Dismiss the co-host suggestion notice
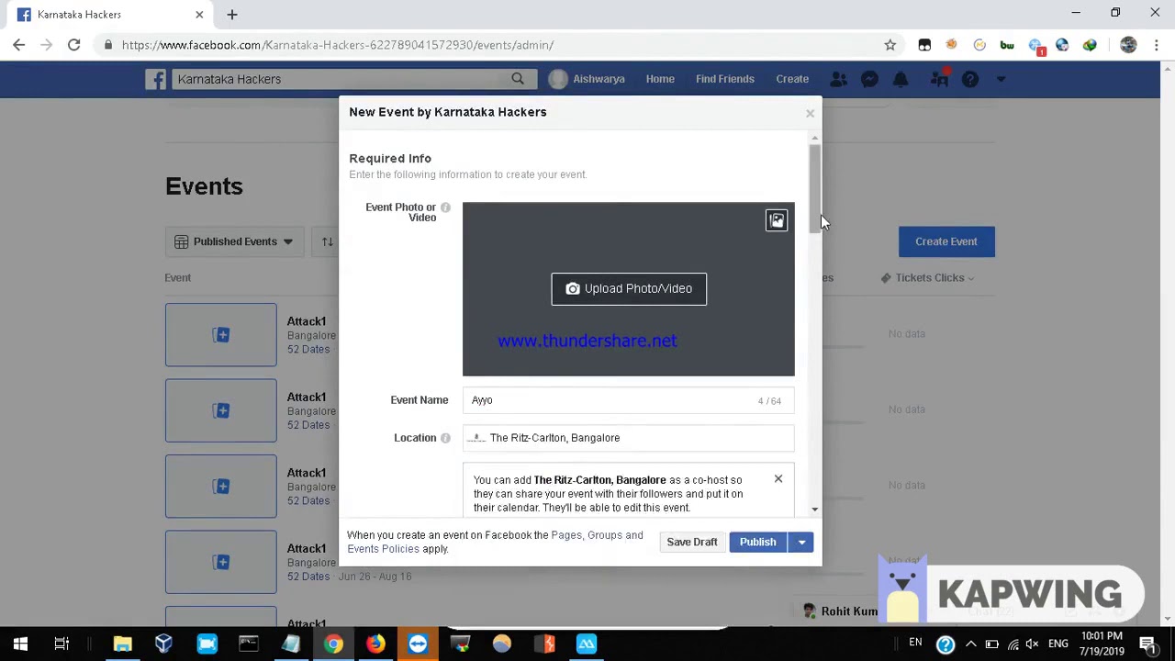This screenshot has width=1175, height=661. (x=778, y=479)
